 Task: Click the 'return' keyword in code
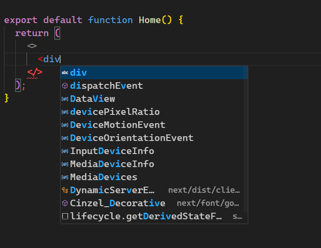coord(32,33)
